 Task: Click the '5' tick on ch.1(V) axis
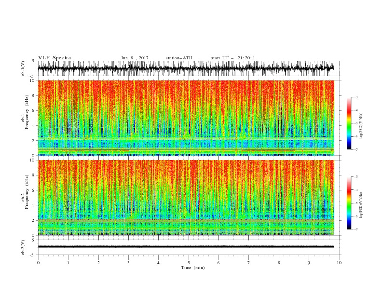tap(33, 61)
